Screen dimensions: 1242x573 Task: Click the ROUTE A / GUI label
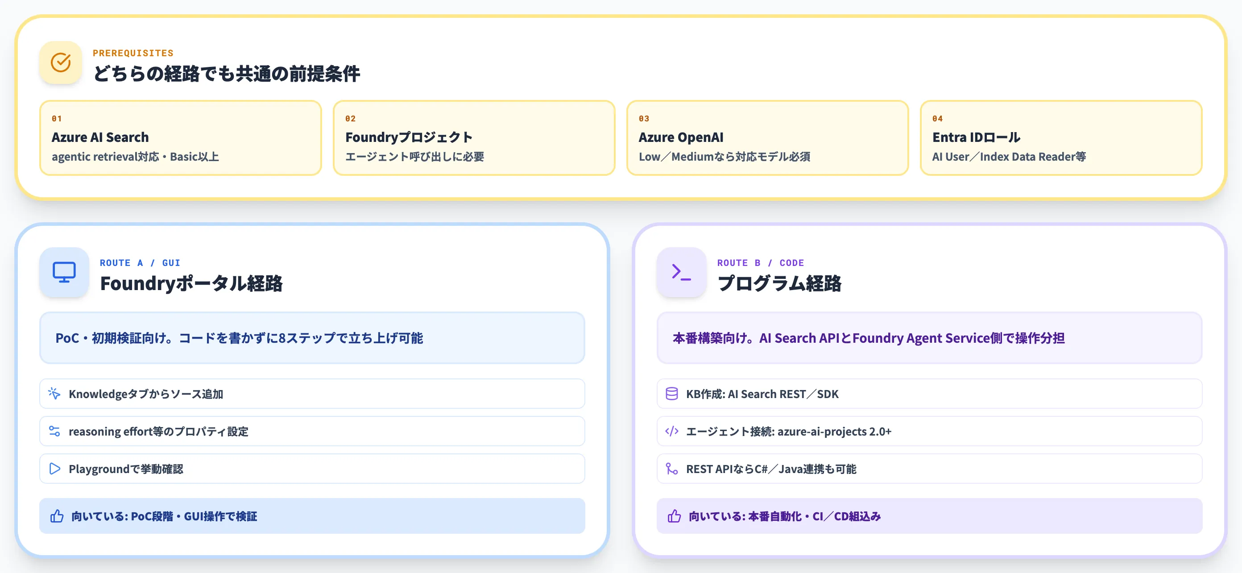(x=139, y=262)
